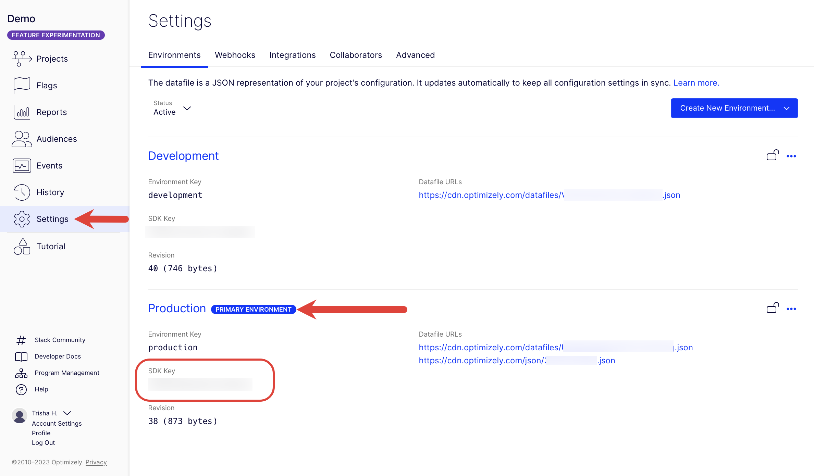The width and height of the screenshot is (814, 476).
Task: Open the Webhooks settings tab
Action: (235, 55)
